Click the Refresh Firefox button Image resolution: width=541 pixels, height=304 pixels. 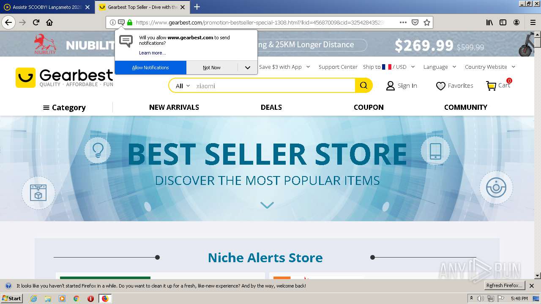[505, 285]
